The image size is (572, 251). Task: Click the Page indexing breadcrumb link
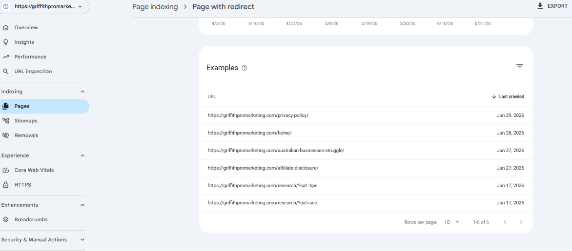(155, 6)
